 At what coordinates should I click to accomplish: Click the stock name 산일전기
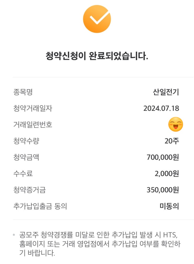[x=166, y=92]
